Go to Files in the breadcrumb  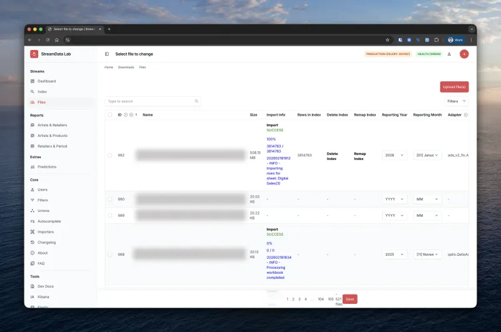(x=143, y=68)
